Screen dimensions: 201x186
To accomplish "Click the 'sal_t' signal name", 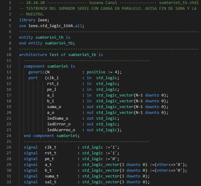I will click(x=51, y=182).
